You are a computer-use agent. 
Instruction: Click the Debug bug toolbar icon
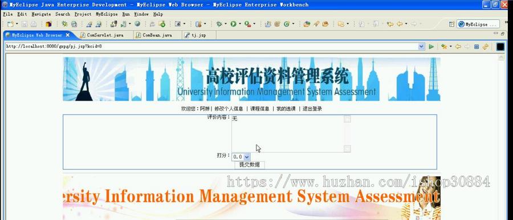219,24
